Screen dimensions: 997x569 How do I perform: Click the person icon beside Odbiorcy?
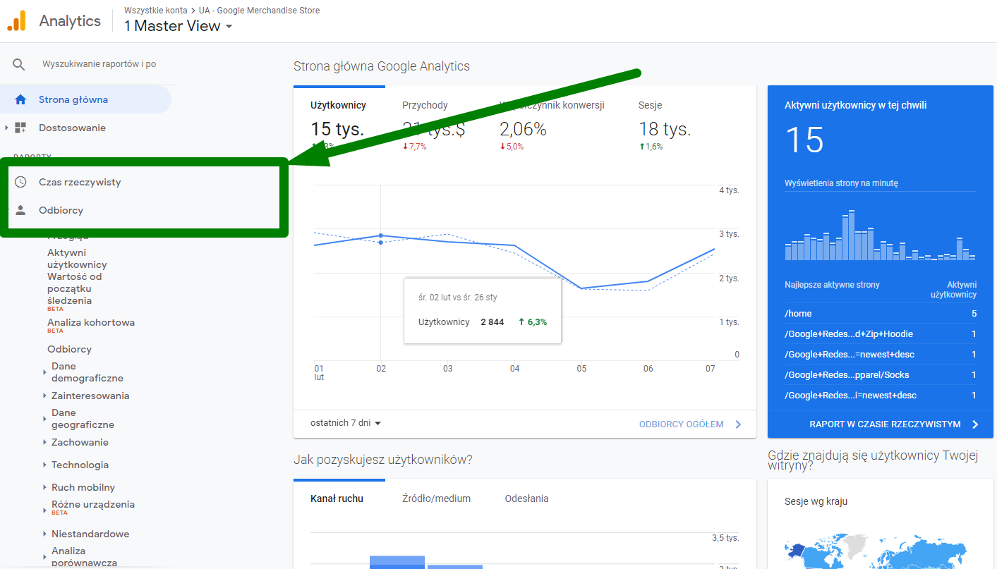20,210
